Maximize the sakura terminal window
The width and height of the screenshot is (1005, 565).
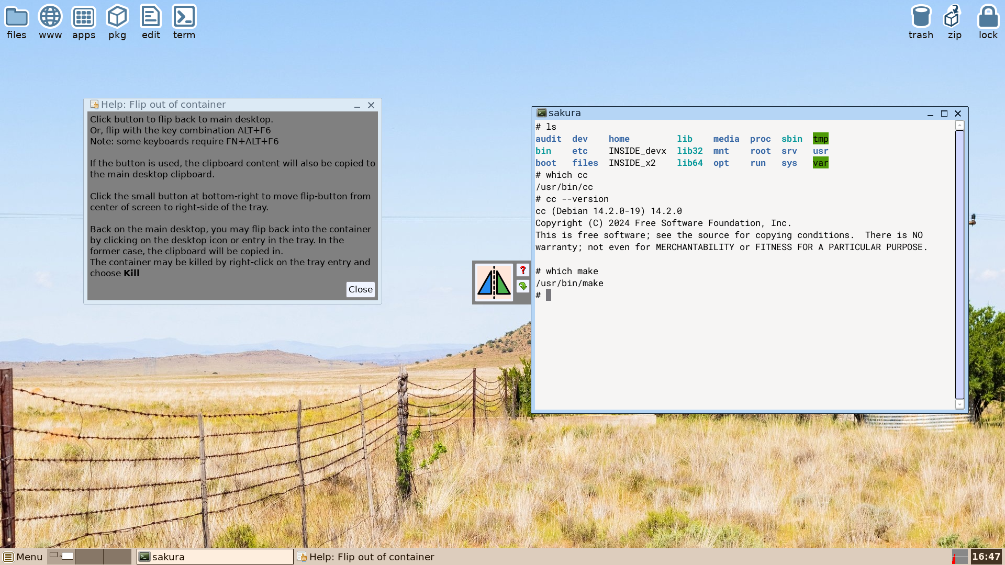tap(944, 114)
